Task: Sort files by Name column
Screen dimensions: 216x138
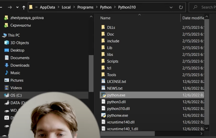Action: point(105,18)
